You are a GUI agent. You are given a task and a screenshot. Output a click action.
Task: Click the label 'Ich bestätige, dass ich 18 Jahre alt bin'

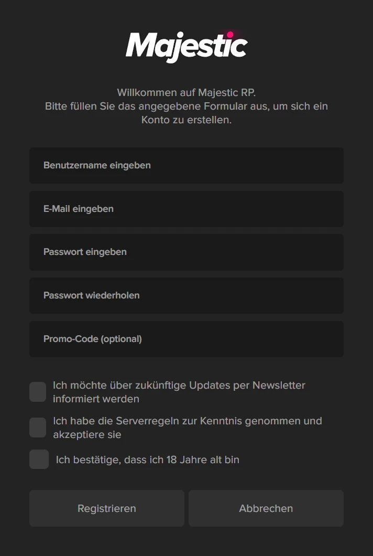tap(148, 460)
